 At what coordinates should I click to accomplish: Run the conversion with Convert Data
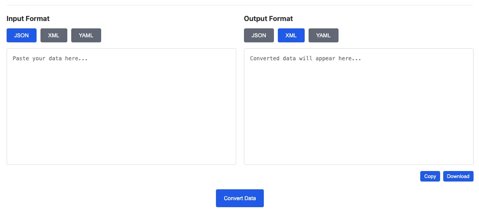[240, 198]
